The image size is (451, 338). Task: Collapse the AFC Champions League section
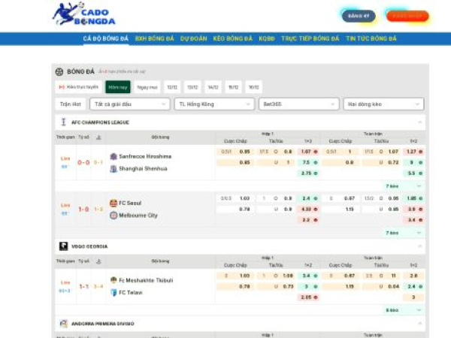pyautogui.click(x=419, y=122)
